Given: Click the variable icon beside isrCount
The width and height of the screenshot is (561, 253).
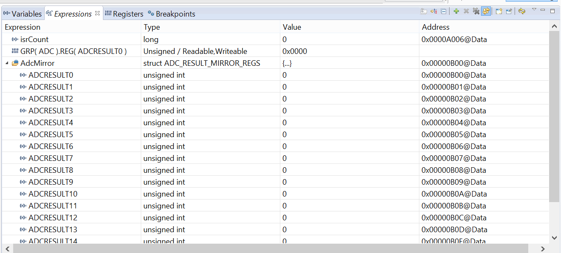Looking at the screenshot, I should click(15, 39).
